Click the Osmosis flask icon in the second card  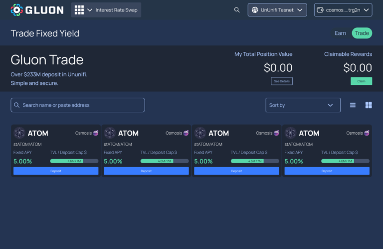coord(186,133)
